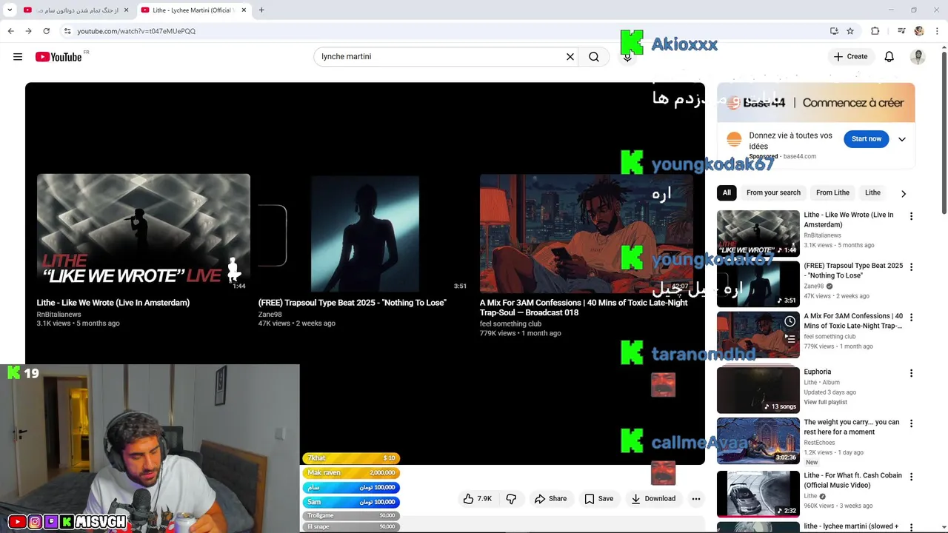948x533 pixels.
Task: Select the From Lithe chip
Action: 832,192
